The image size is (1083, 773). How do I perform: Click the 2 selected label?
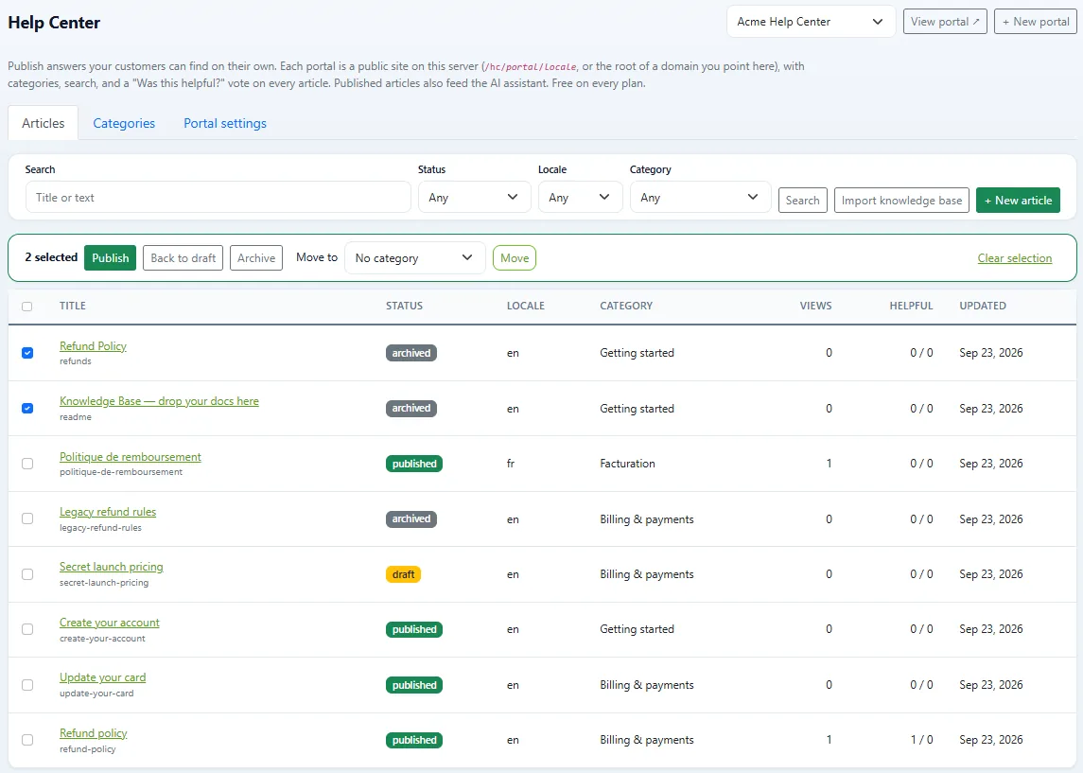point(51,257)
